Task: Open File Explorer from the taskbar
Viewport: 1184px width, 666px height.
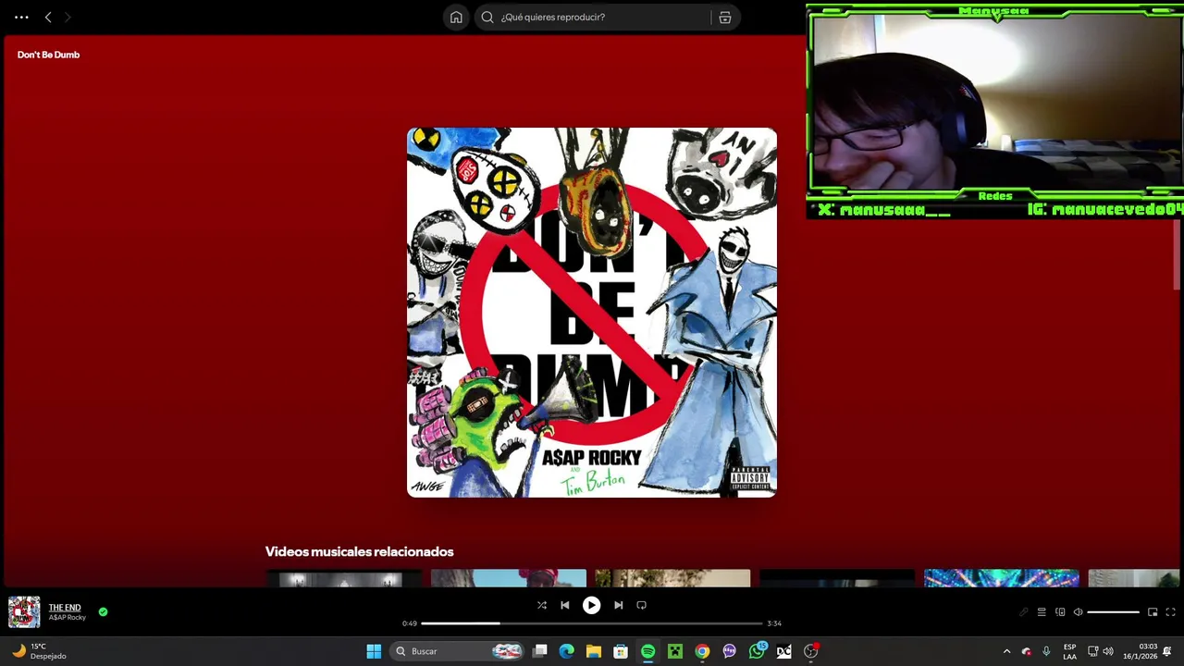Action: [x=594, y=651]
